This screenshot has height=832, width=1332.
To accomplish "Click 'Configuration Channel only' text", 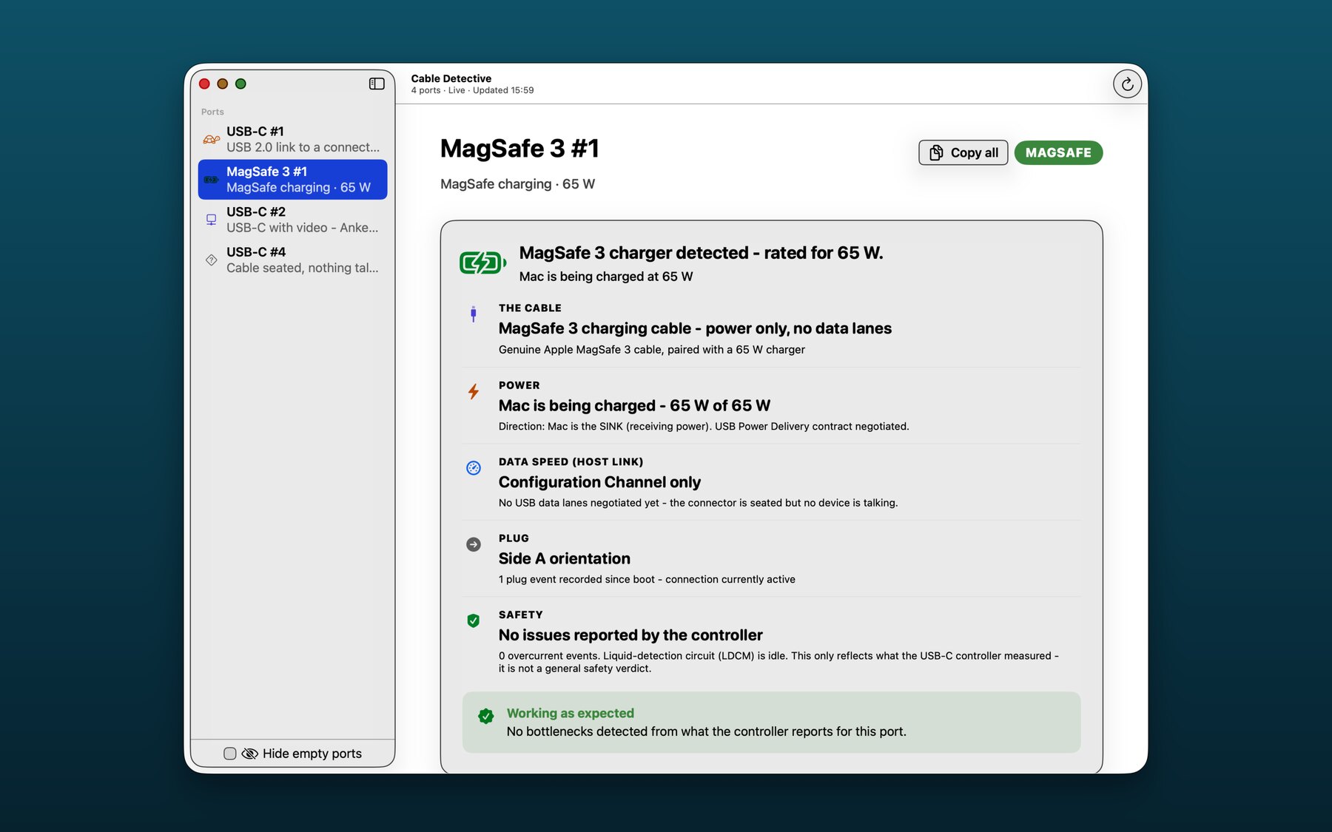I will (x=599, y=482).
